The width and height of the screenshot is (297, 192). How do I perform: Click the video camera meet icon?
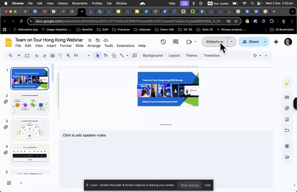[189, 42]
